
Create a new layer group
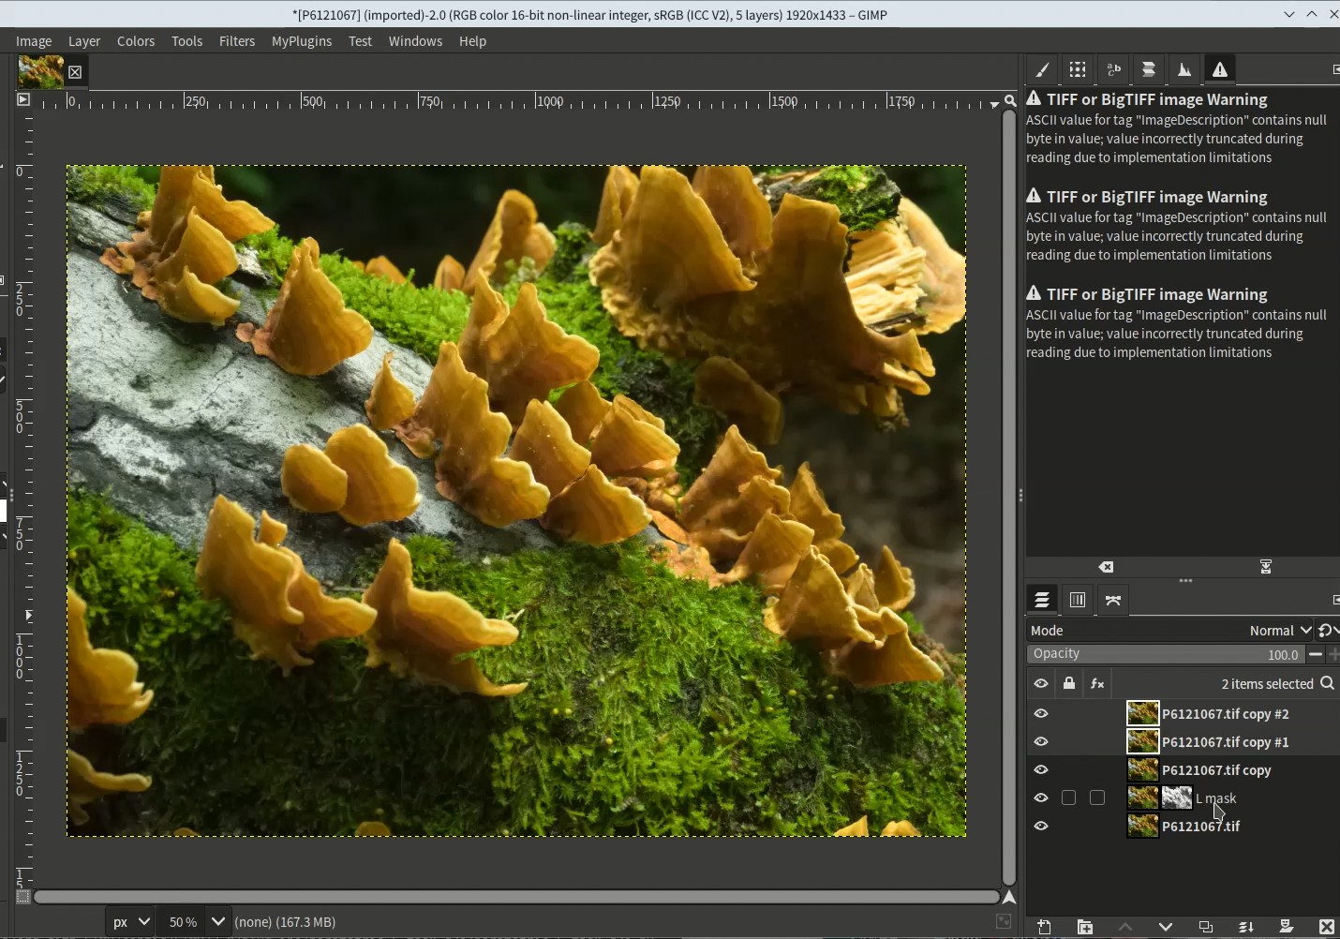click(x=1085, y=927)
